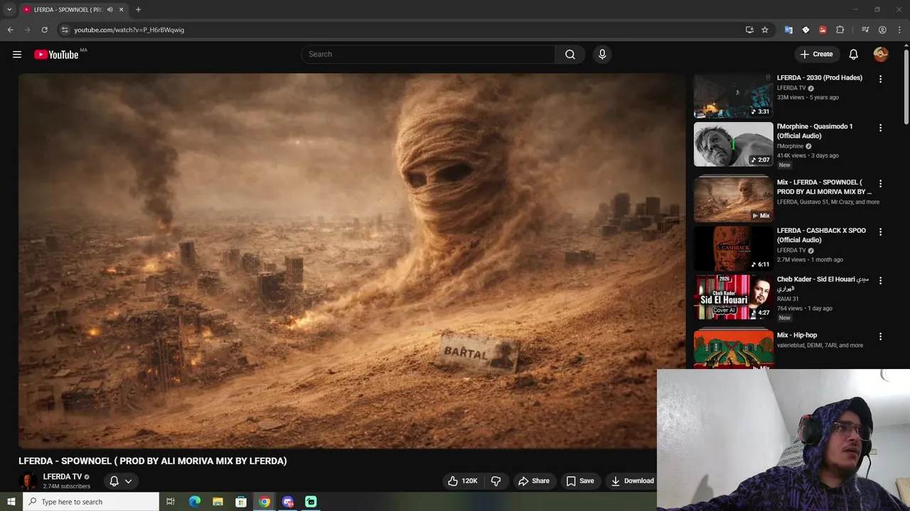Open LFERDA - CASHBACK X SPOO title

click(x=821, y=236)
